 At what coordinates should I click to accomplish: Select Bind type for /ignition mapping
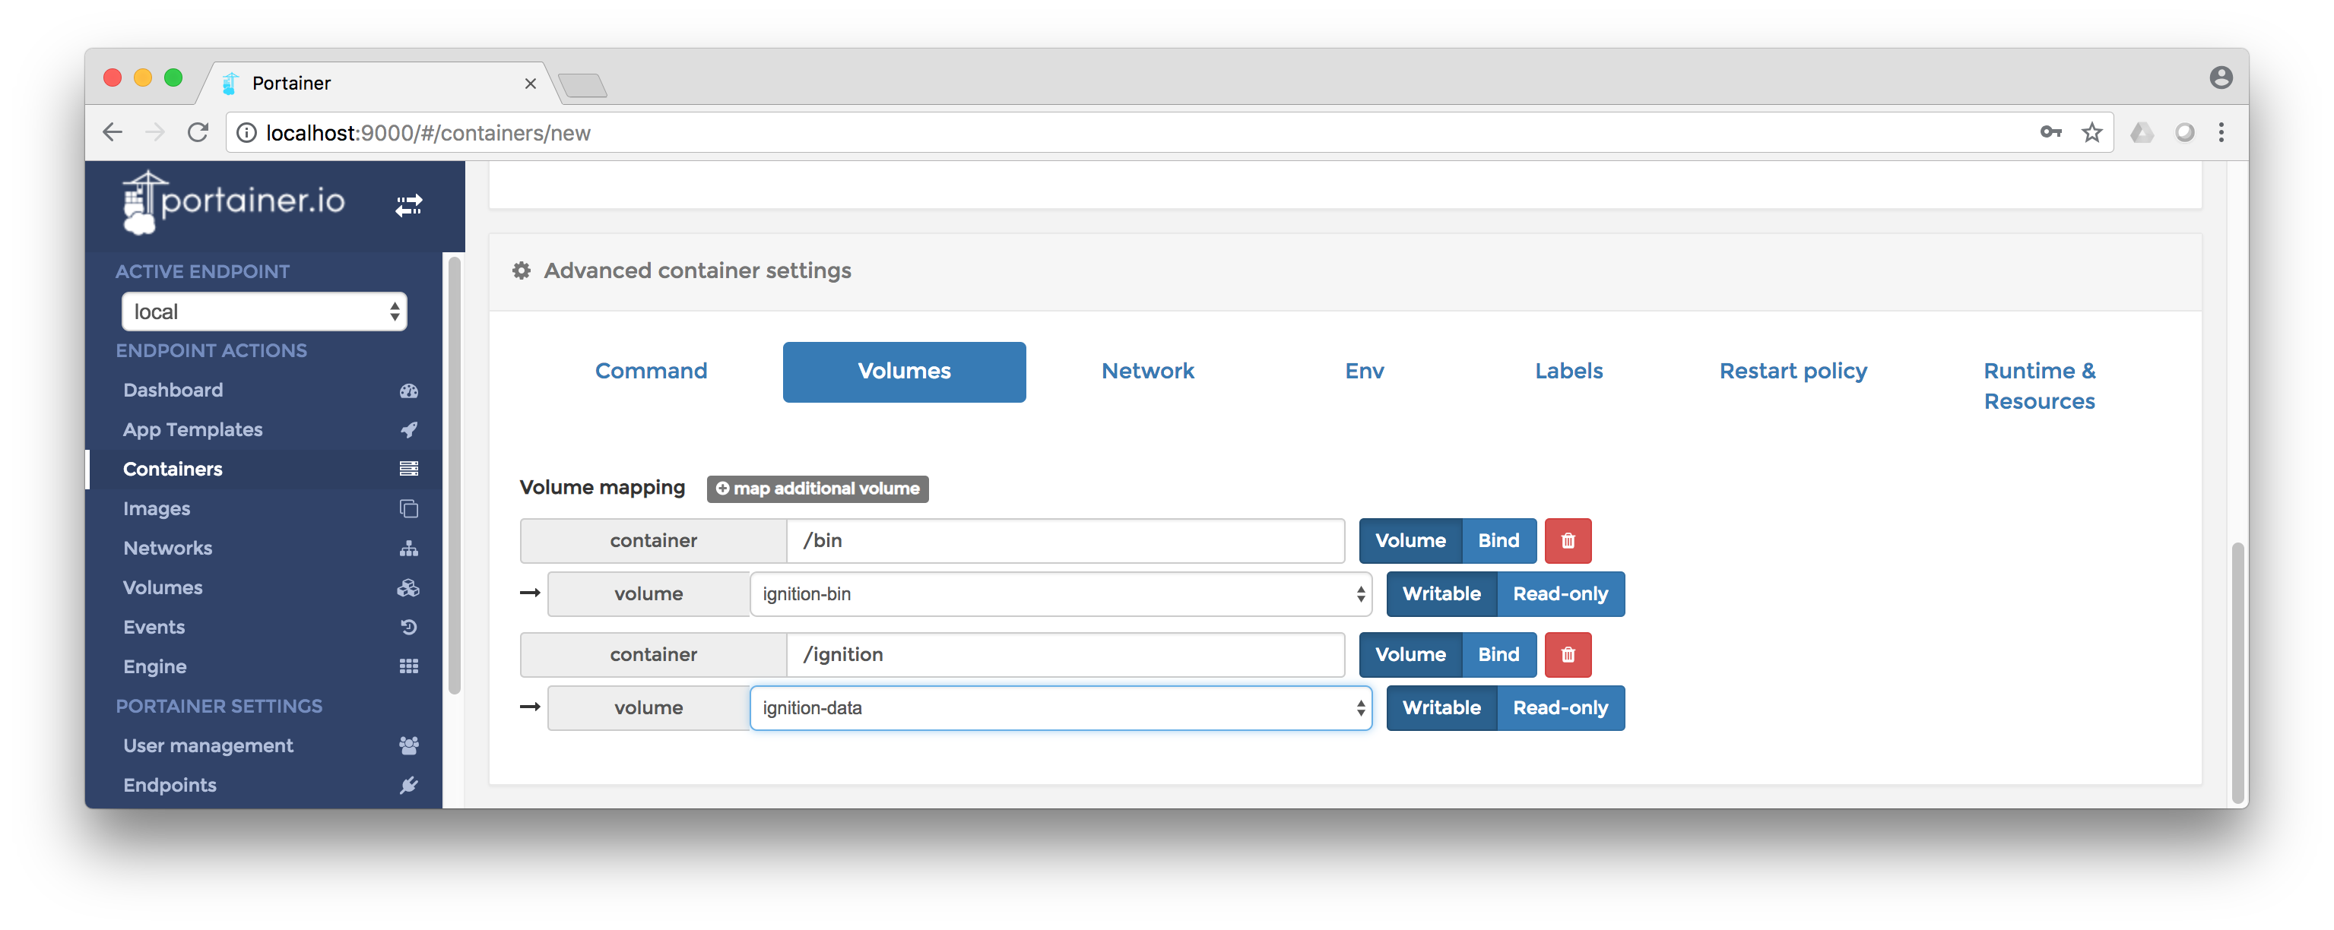(1498, 655)
